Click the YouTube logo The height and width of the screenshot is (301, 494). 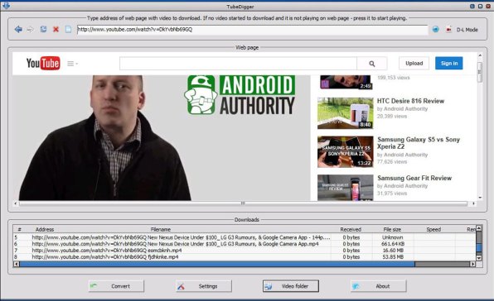[x=43, y=63]
